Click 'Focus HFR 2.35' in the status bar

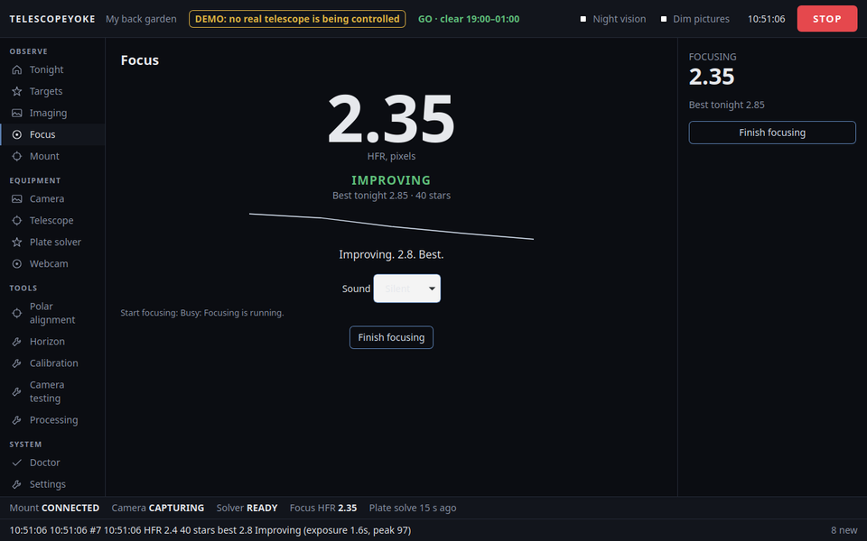click(x=323, y=508)
